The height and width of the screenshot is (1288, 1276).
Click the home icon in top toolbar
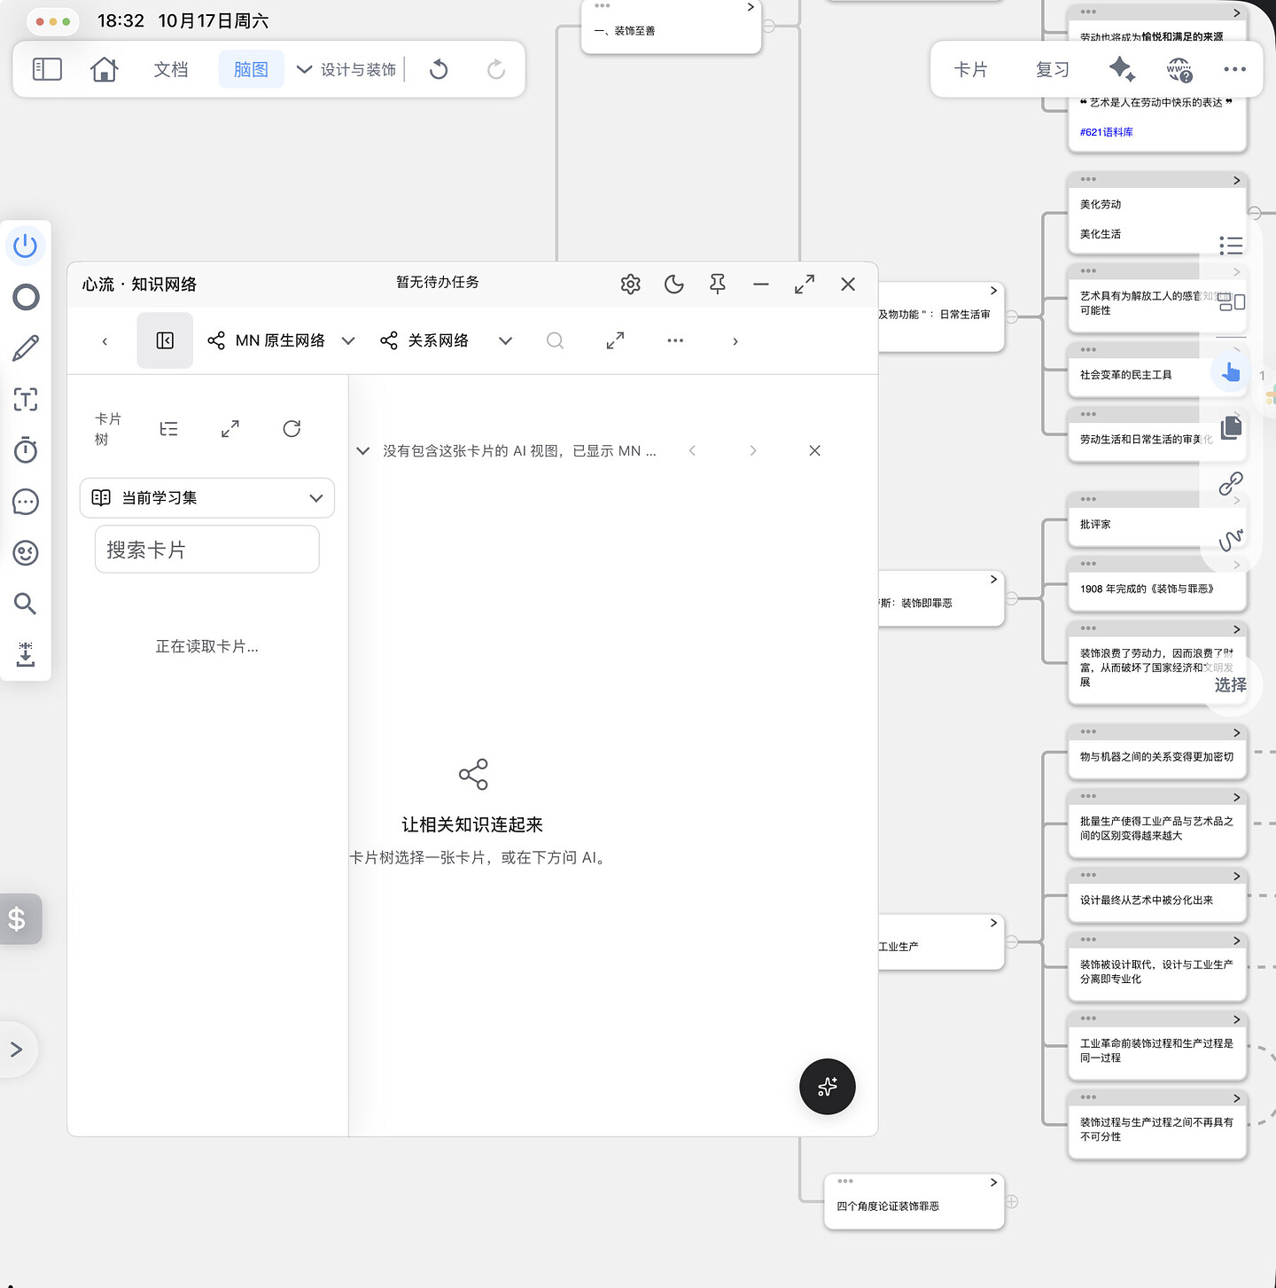click(105, 69)
